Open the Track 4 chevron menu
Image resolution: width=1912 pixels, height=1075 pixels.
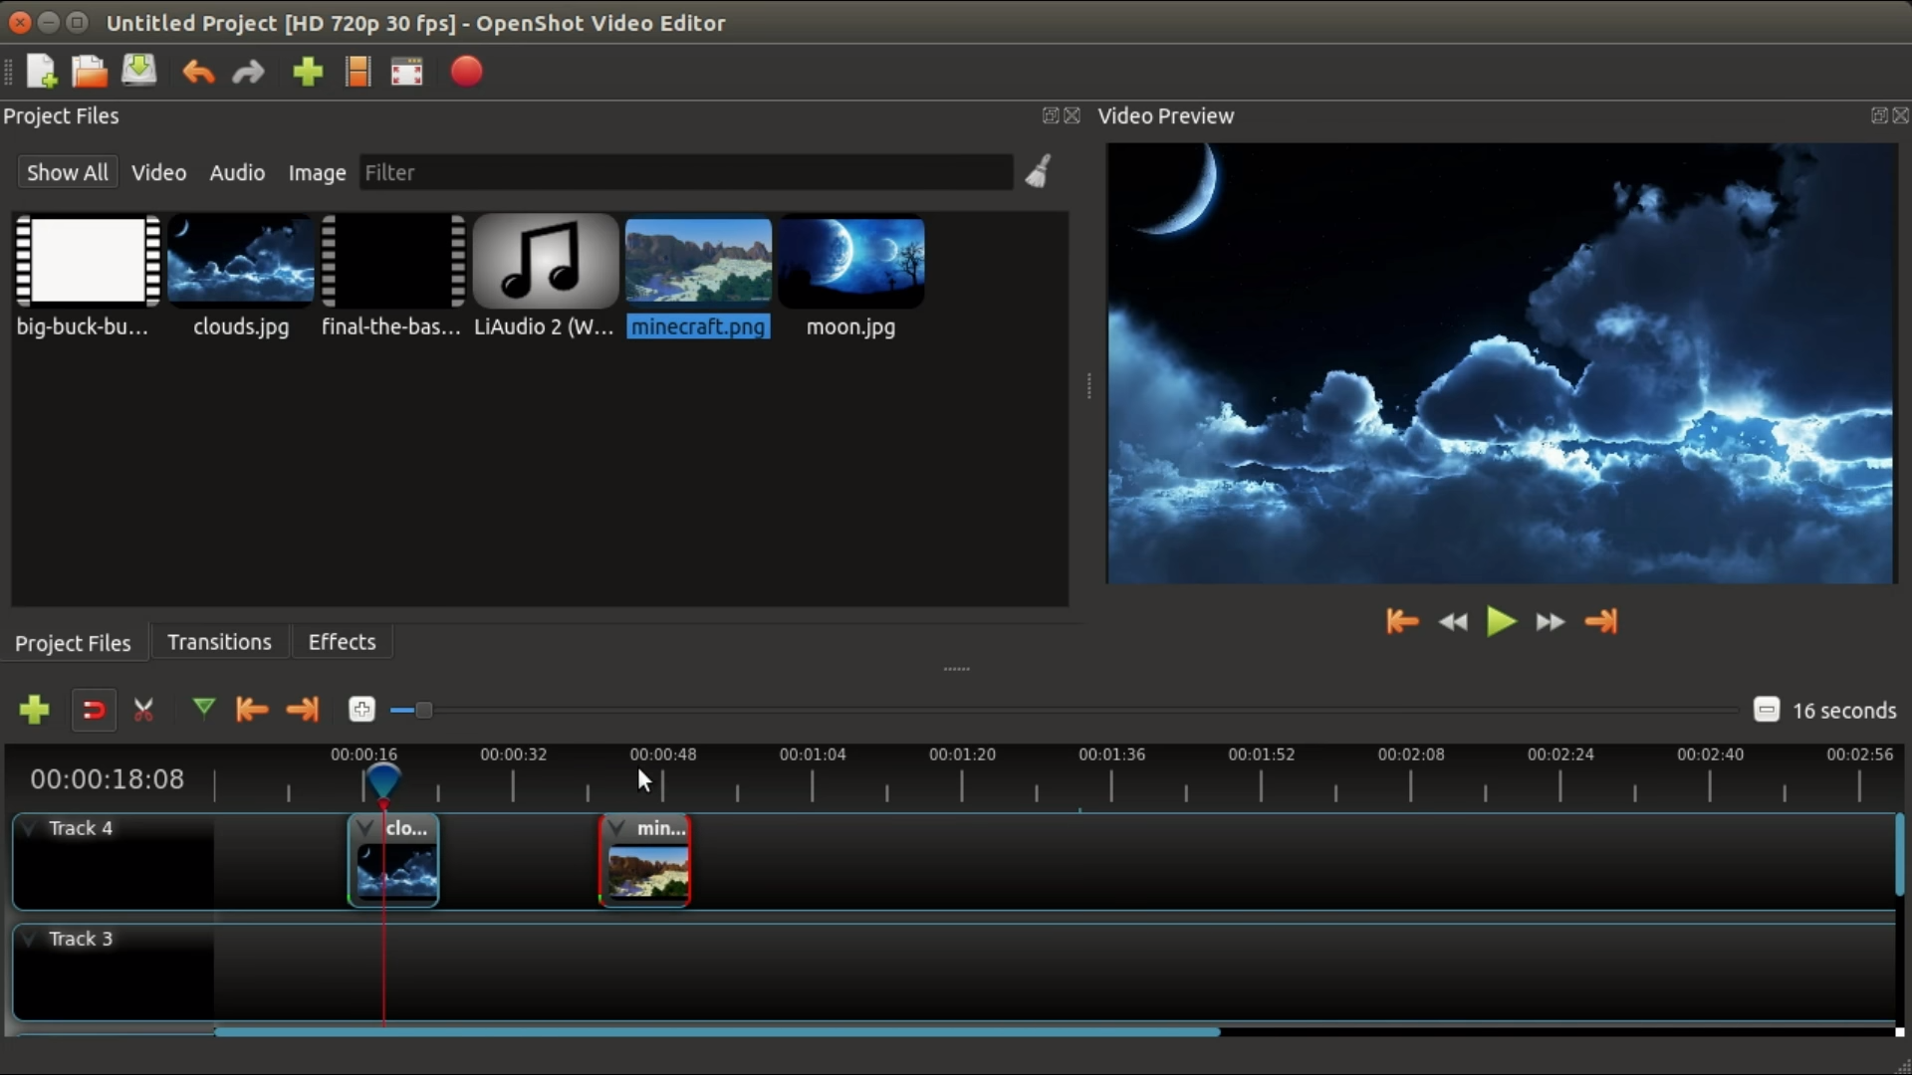(29, 828)
